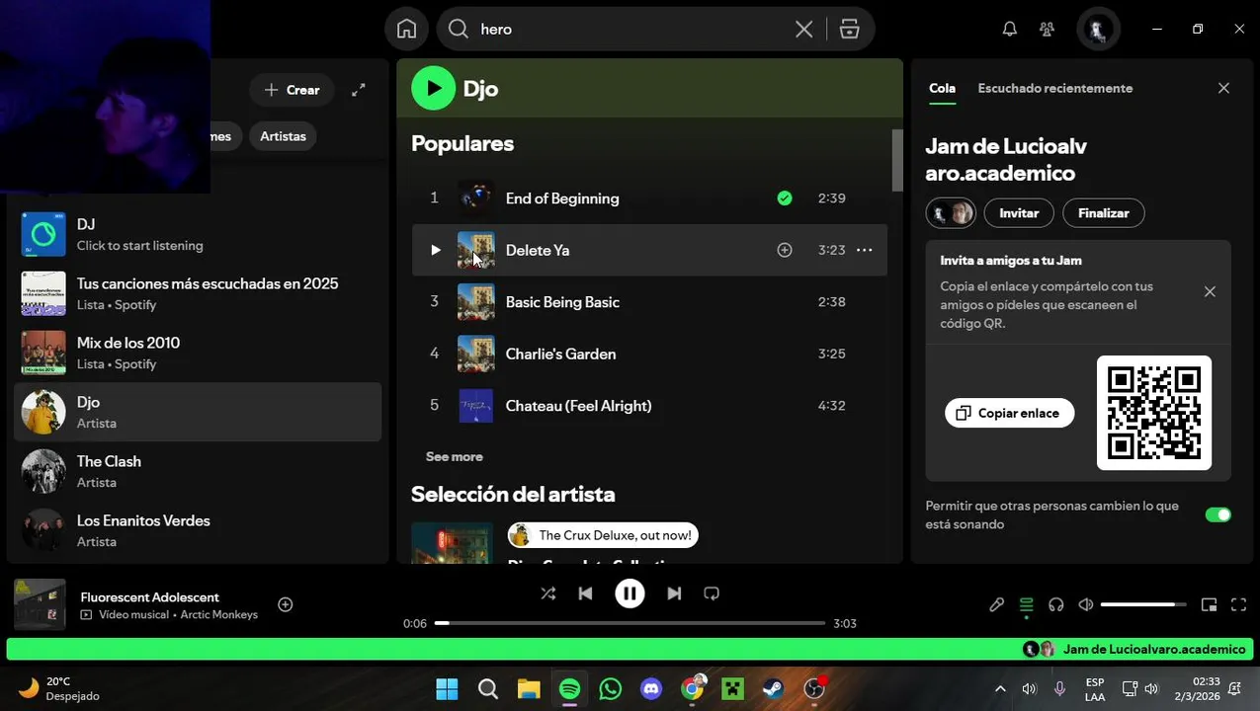Play Djo with the green play button

(x=433, y=88)
